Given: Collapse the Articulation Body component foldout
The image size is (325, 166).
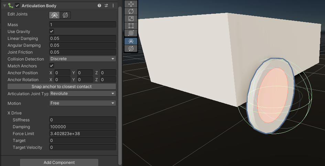Looking at the screenshot, I should pyautogui.click(x=4, y=5).
